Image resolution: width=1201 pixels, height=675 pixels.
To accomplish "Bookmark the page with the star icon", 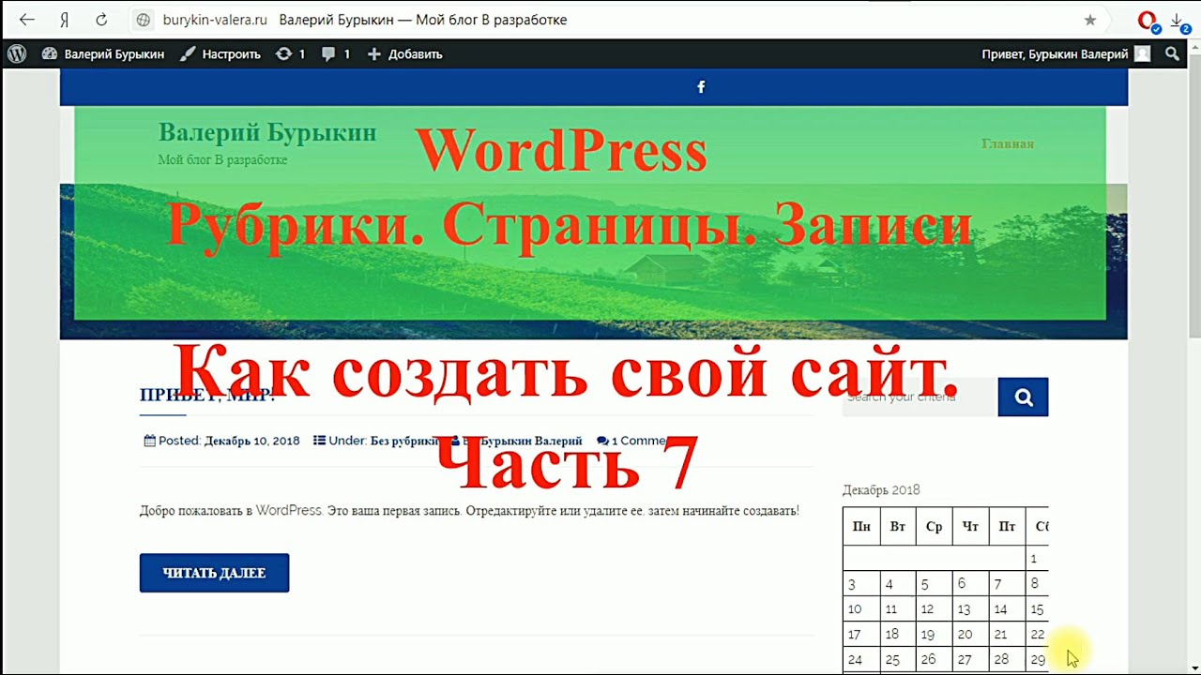I will pos(1090,20).
